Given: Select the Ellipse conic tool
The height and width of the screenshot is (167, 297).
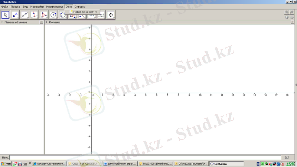Looking at the screenshot, I should tap(63, 15).
